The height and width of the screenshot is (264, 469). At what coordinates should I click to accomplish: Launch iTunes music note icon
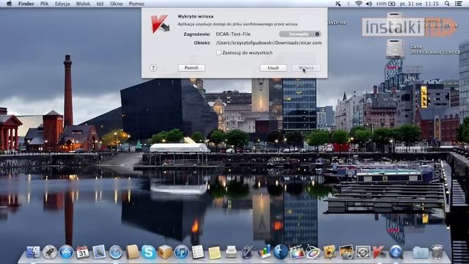(181, 252)
